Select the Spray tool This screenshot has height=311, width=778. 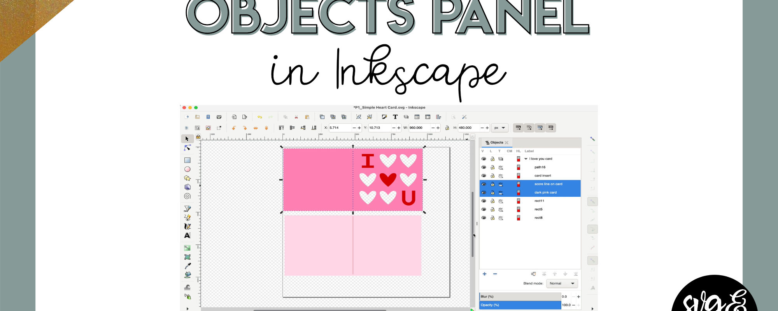coord(187,297)
